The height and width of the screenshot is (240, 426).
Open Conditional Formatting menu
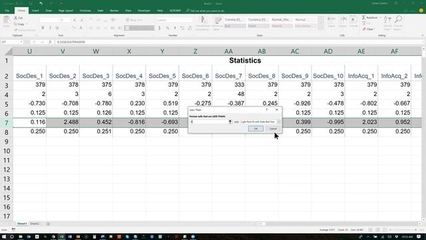click(202, 23)
